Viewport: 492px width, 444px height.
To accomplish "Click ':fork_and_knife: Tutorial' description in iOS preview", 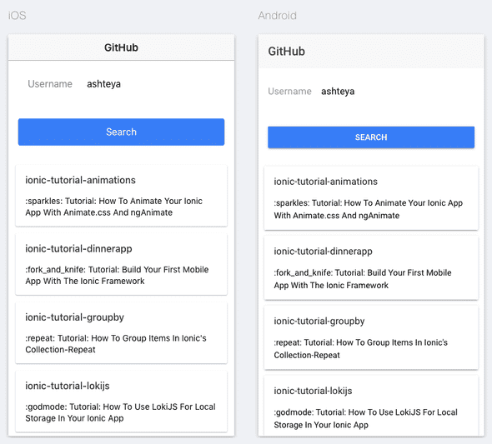I will [x=117, y=276].
